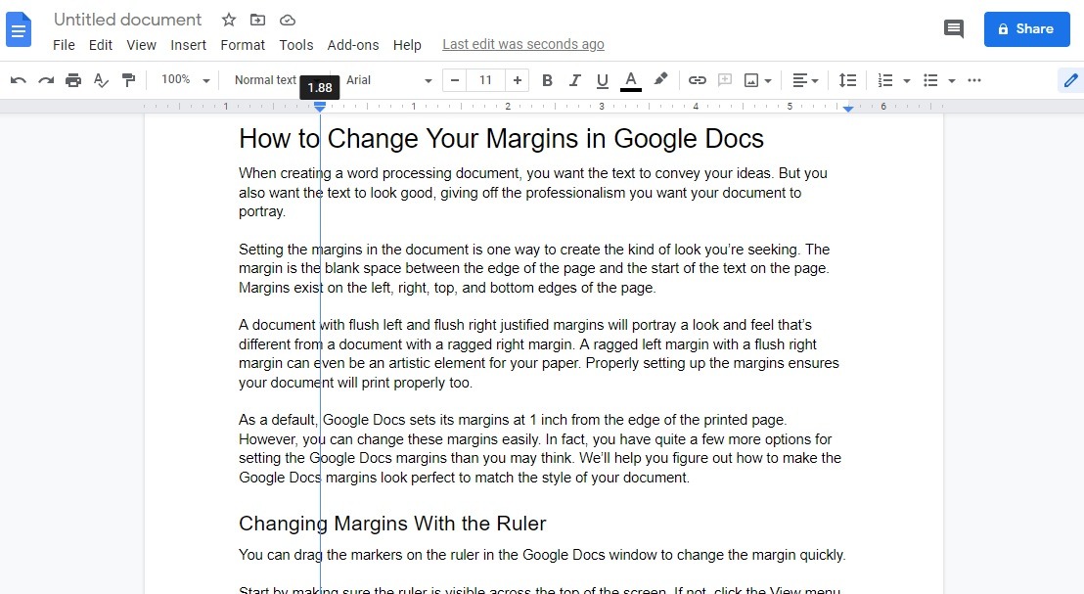Run spelling and grammar check icon
The image size is (1084, 594).
(x=101, y=80)
